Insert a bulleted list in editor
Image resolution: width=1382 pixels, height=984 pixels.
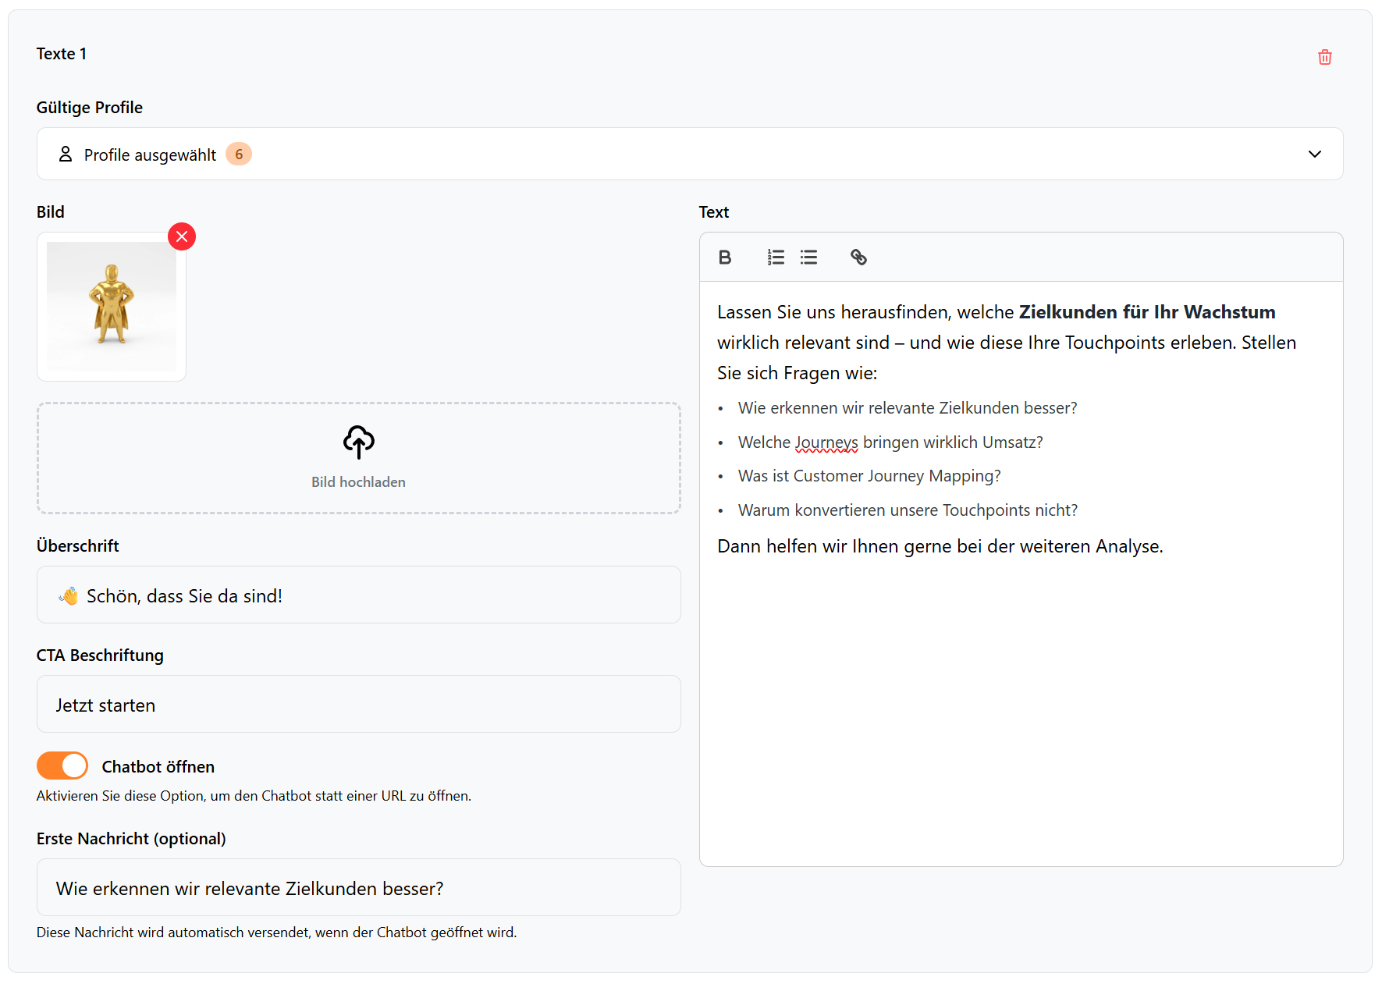pyautogui.click(x=808, y=258)
